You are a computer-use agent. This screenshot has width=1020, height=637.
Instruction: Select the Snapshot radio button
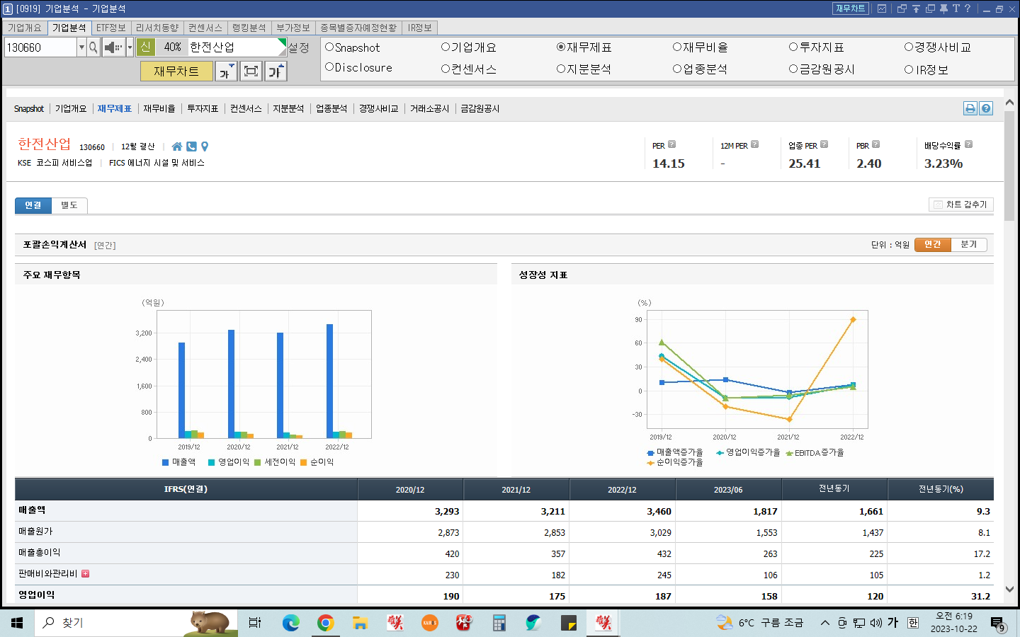(x=329, y=47)
